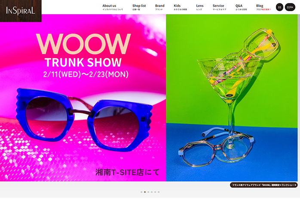Click the InSpiral logo

(21, 11)
